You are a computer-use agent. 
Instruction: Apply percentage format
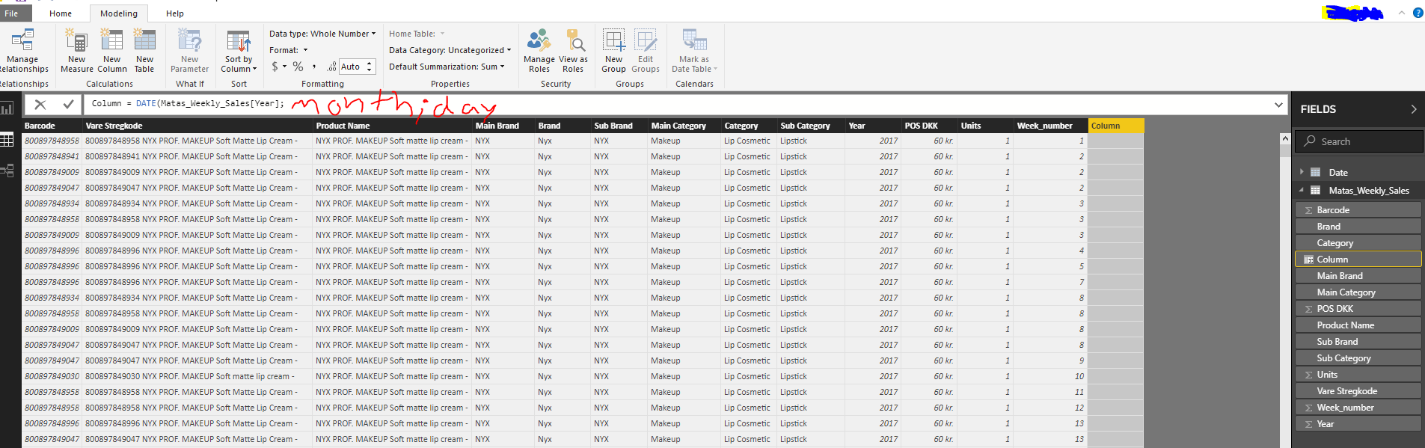[x=298, y=67]
